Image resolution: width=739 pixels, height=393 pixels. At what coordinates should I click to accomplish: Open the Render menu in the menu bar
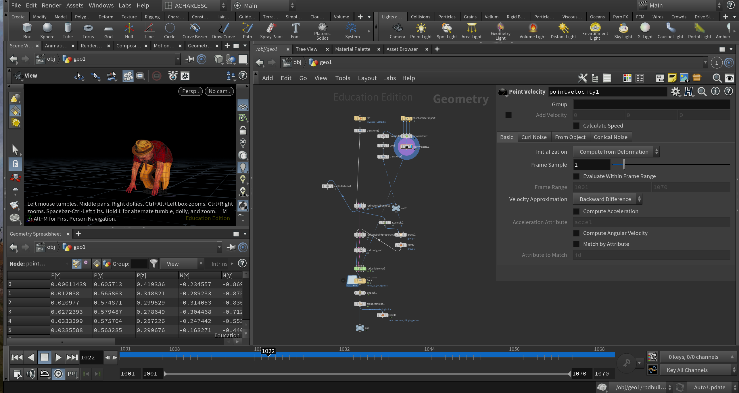pyautogui.click(x=51, y=5)
